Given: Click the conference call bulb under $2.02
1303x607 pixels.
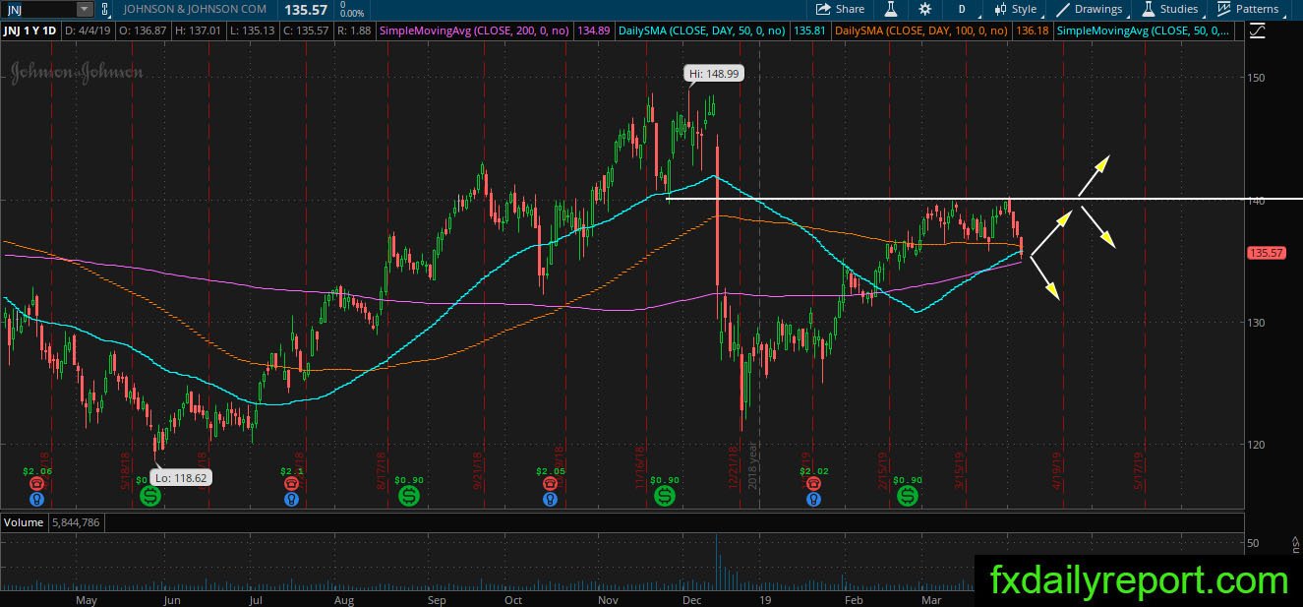Looking at the screenshot, I should (813, 499).
